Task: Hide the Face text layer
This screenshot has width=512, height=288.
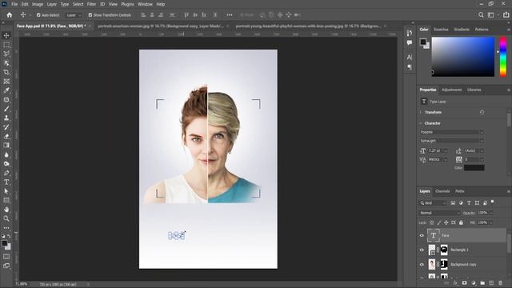Action: coord(422,235)
